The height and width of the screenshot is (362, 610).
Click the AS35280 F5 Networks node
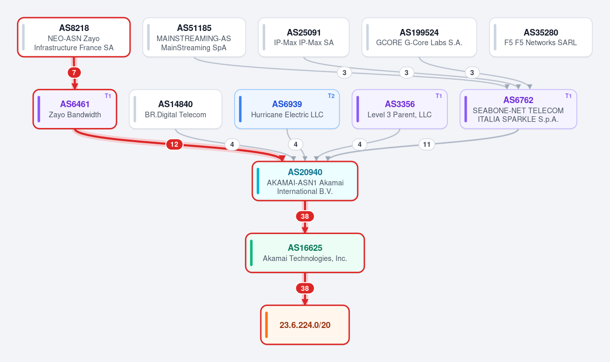[x=541, y=37]
